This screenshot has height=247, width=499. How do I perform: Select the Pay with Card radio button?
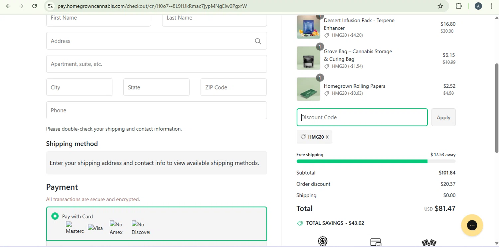[x=55, y=216]
